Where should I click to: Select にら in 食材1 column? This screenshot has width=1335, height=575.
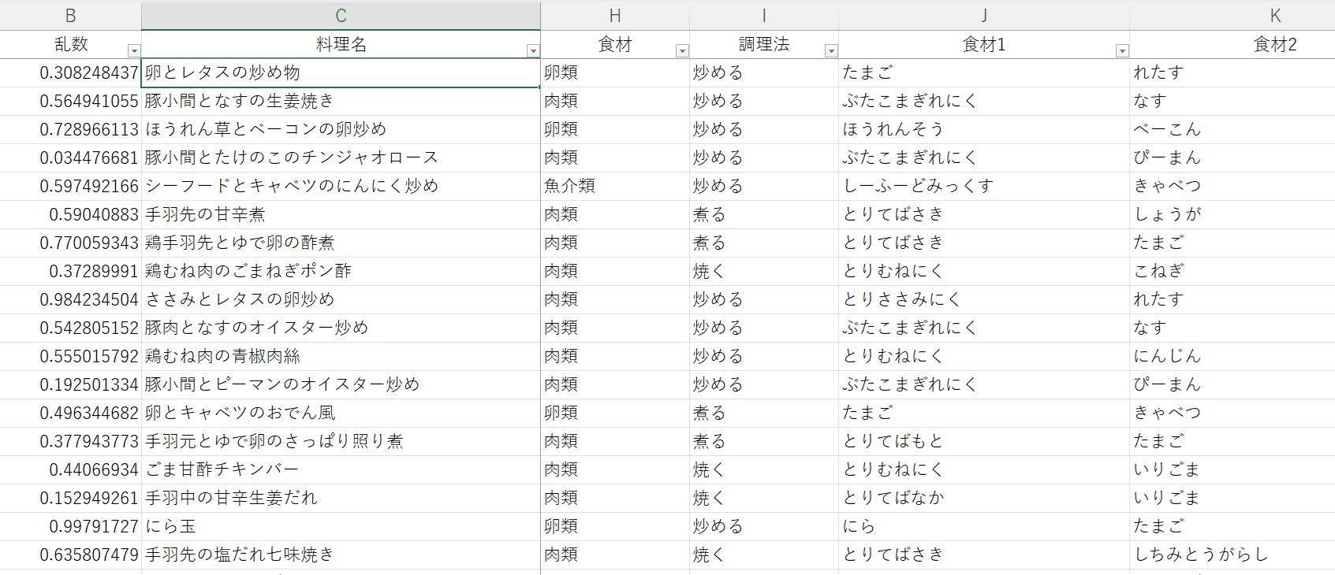(x=984, y=527)
